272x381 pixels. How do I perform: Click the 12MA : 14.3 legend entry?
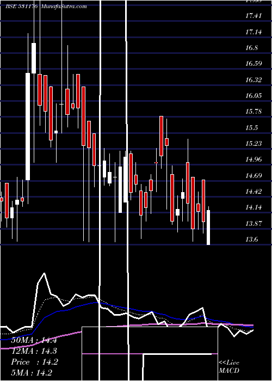click(34, 351)
